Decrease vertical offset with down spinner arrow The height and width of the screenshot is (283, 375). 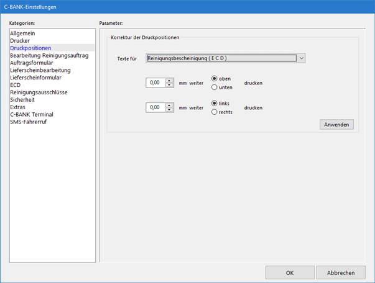point(169,85)
